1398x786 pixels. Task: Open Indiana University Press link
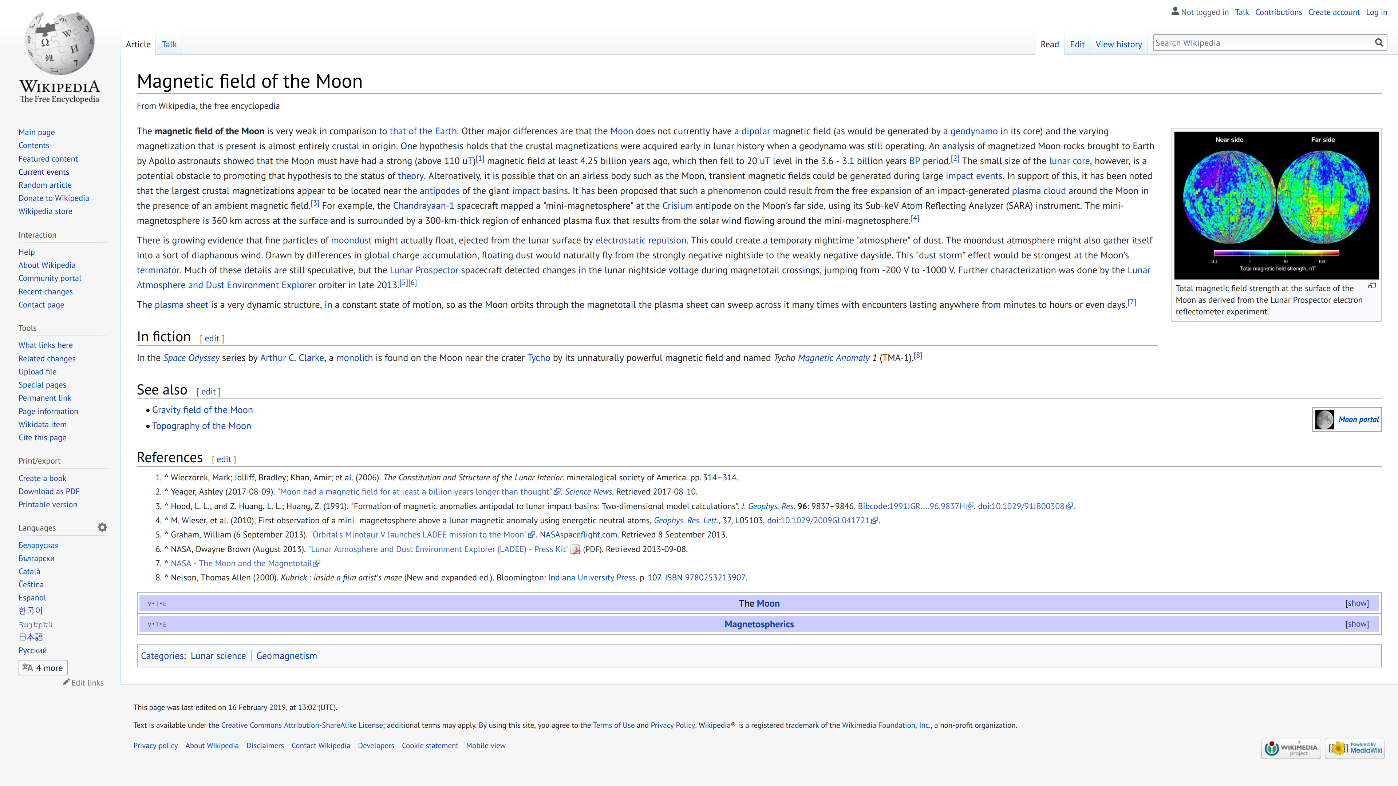592,578
